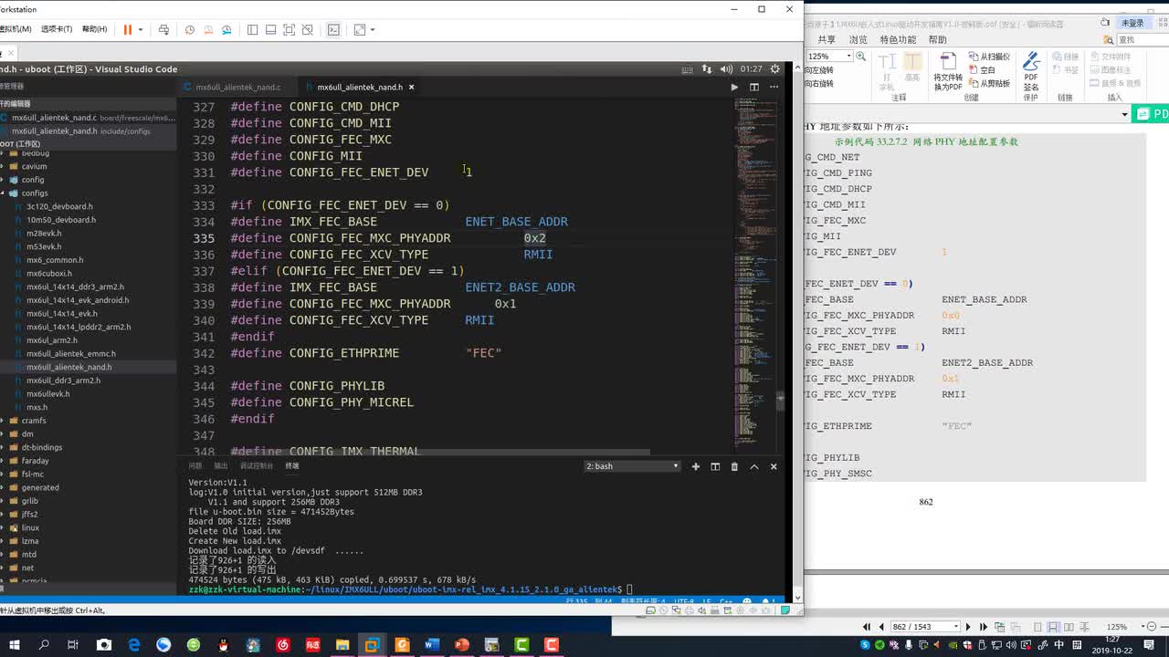Viewport: 1169px width, 657px height.
Task: Open the Ubuntu system settings gear icon
Action: [x=775, y=68]
